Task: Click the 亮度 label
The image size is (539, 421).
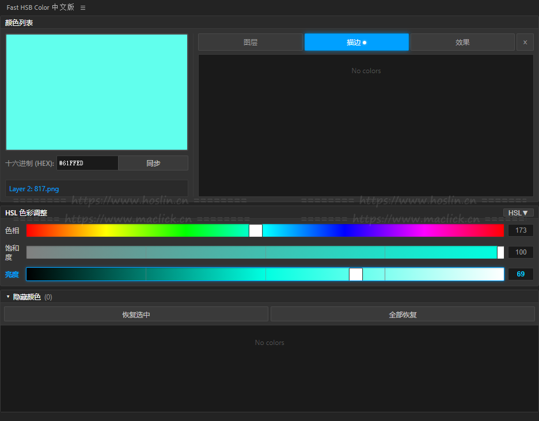Action: pos(12,274)
